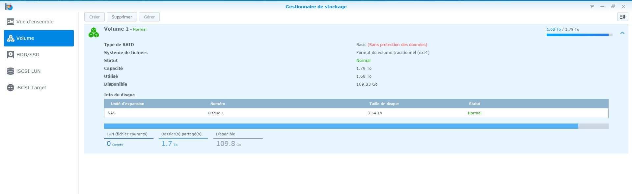Click the 'Volume 1' title text
Image resolution: width=632 pixels, height=194 pixels.
click(116, 29)
